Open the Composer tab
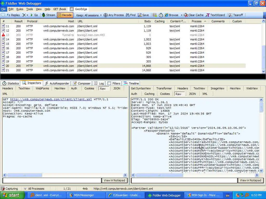This screenshot has height=199, width=266. [x=82, y=83]
